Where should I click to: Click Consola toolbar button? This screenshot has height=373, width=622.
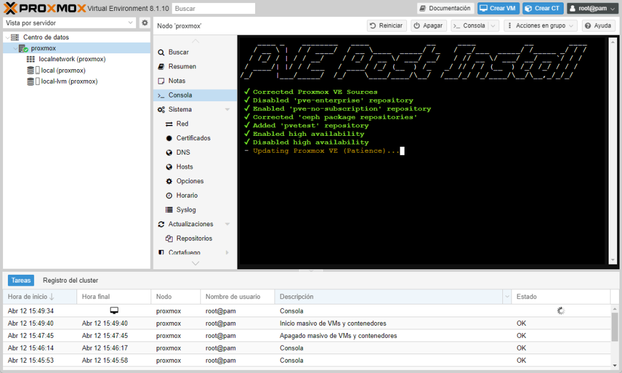[x=470, y=25]
